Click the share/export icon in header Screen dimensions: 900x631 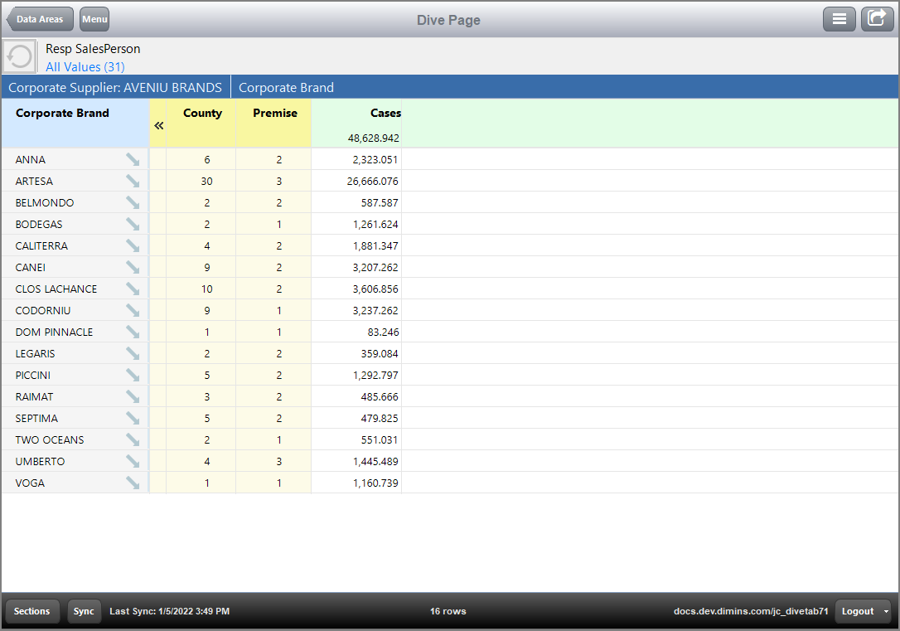(877, 19)
